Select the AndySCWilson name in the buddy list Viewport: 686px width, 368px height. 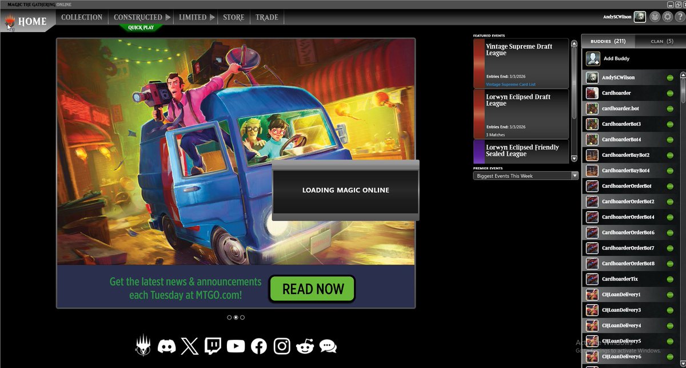point(618,77)
